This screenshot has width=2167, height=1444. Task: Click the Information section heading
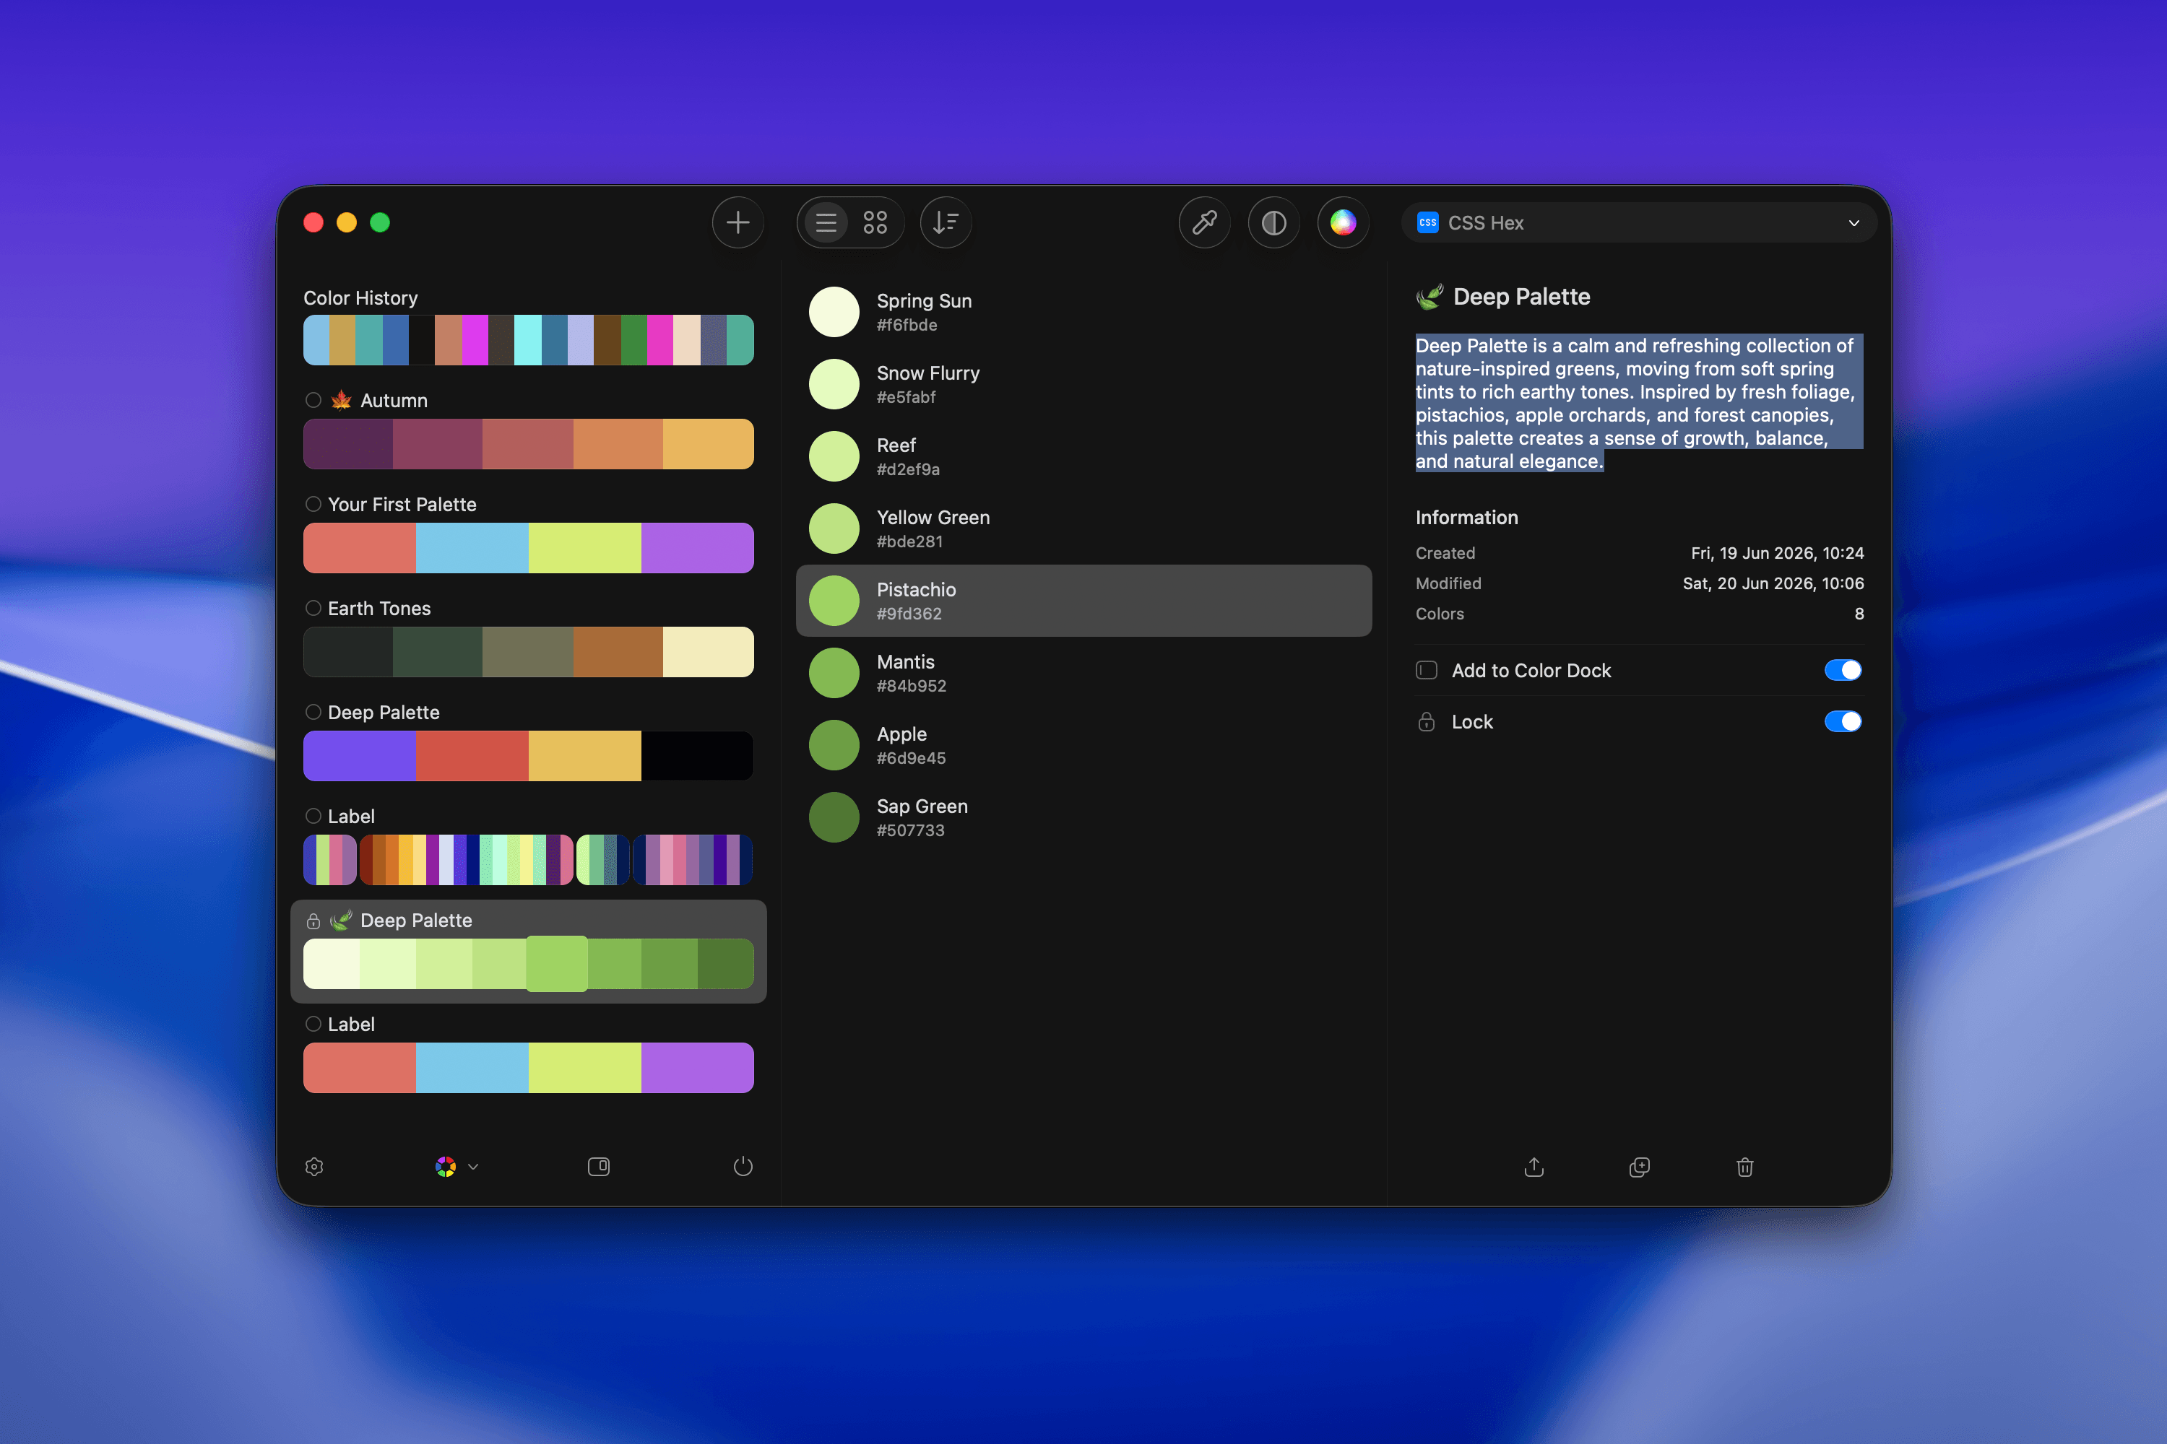click(1467, 518)
